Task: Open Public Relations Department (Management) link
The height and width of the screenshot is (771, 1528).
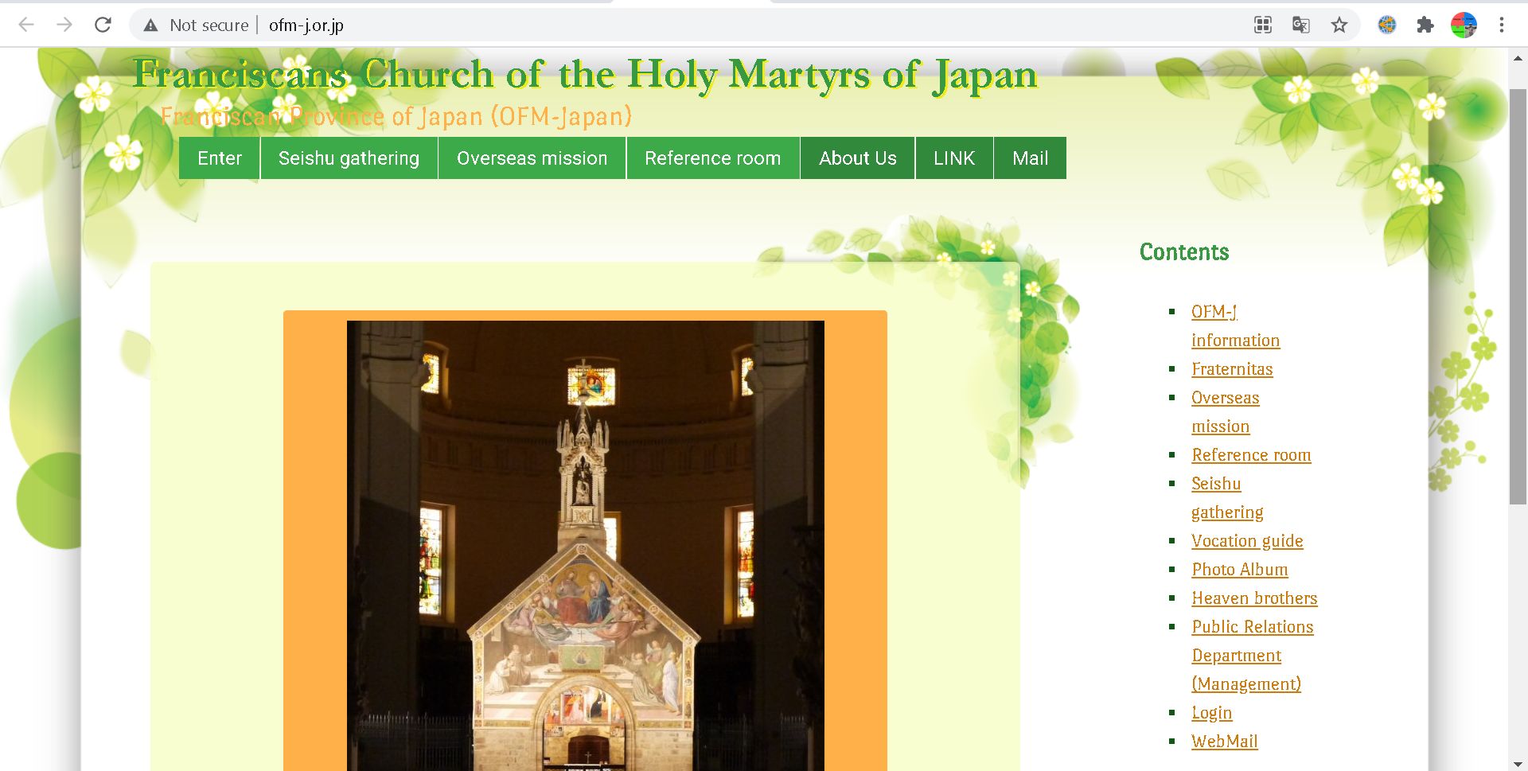Action: (1252, 655)
